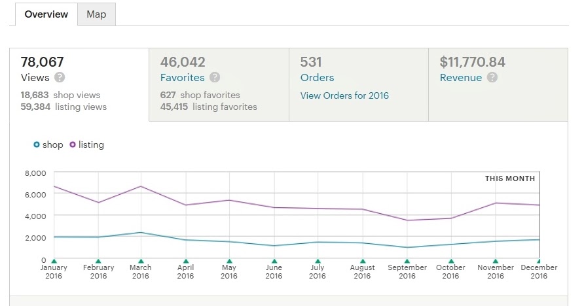Image resolution: width=584 pixels, height=306 pixels.
Task: Click the Favorites help question mark icon
Action: point(215,78)
